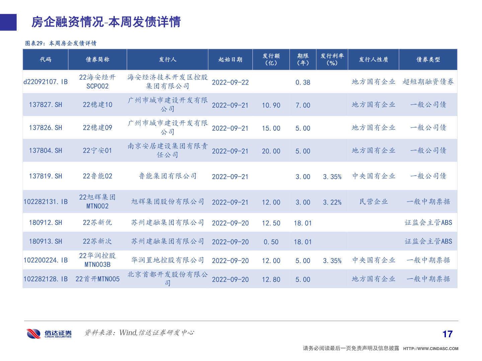
Task: Select the dark square icon beside the page title
Action: pos(8,22)
